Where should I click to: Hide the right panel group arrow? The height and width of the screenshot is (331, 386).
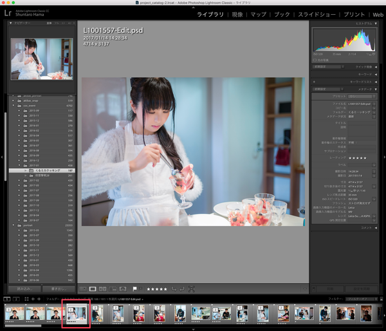pos(384,156)
